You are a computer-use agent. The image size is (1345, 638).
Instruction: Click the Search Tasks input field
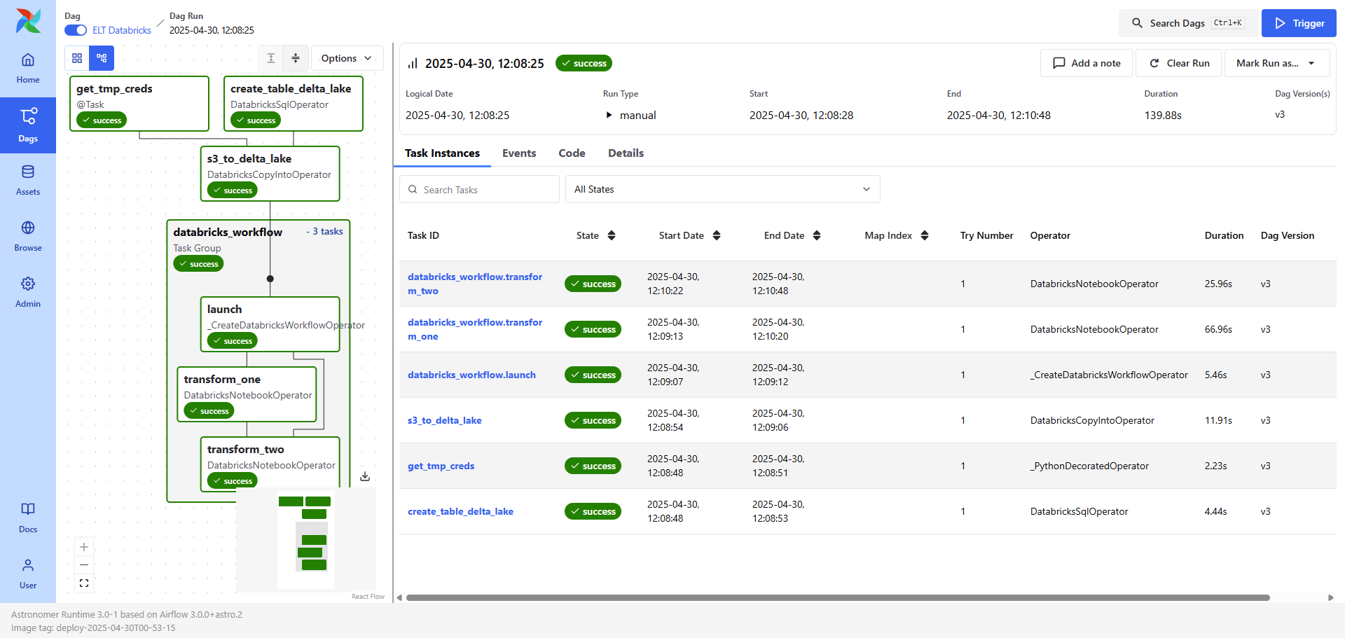pyautogui.click(x=479, y=189)
